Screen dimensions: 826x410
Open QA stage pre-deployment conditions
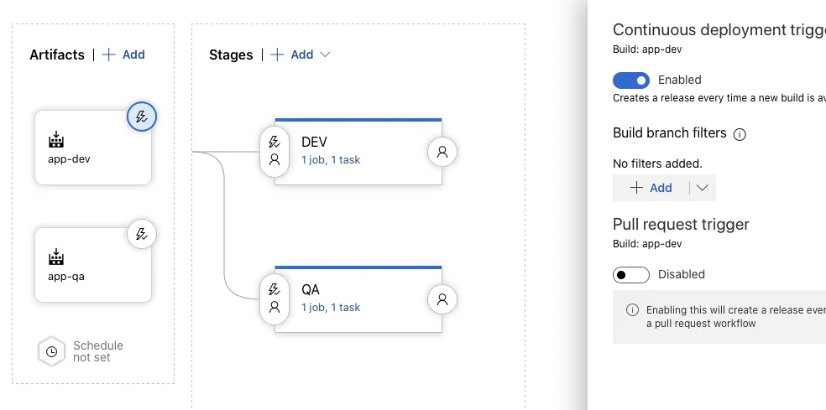(274, 298)
